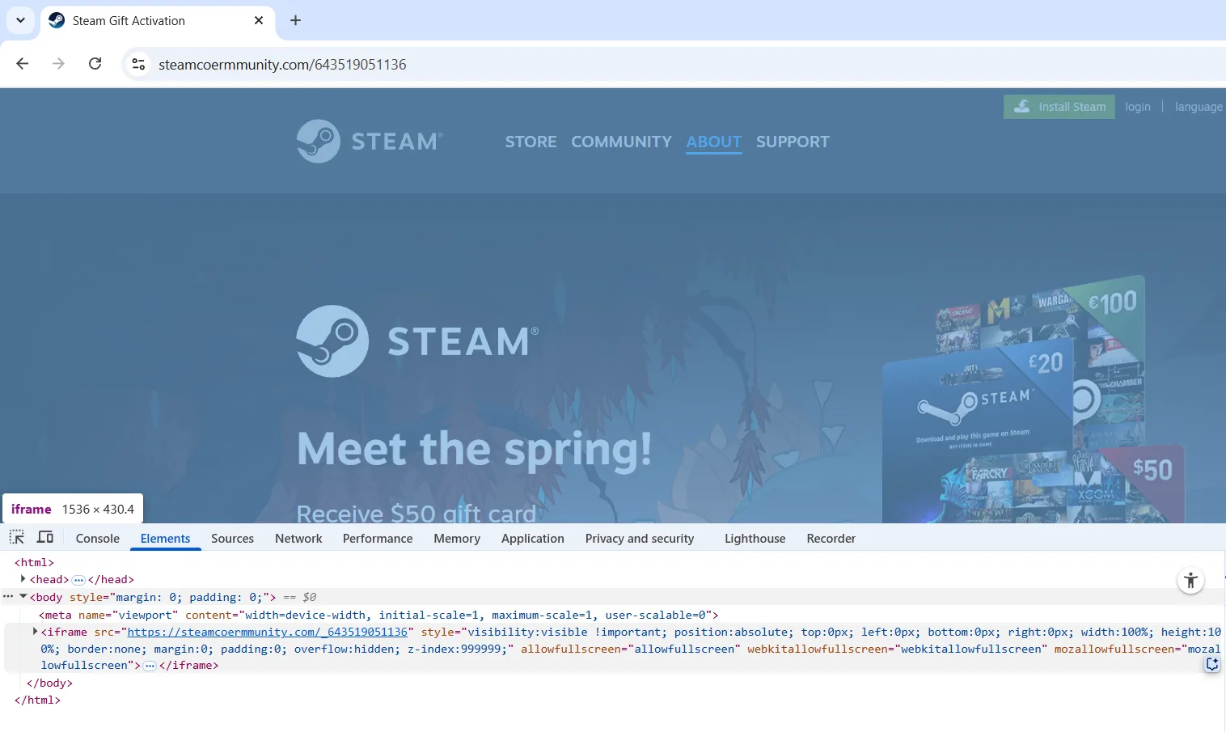1226x732 pixels.
Task: Click the AI assistance icon on iframe row
Action: [x=1212, y=664]
